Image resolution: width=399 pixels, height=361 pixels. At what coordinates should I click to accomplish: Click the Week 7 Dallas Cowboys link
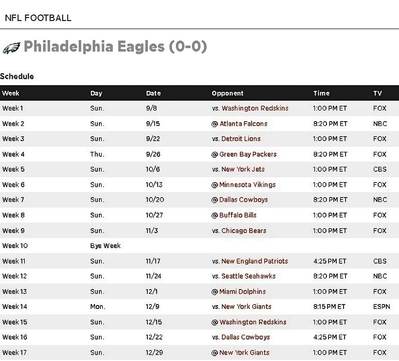[x=243, y=200]
